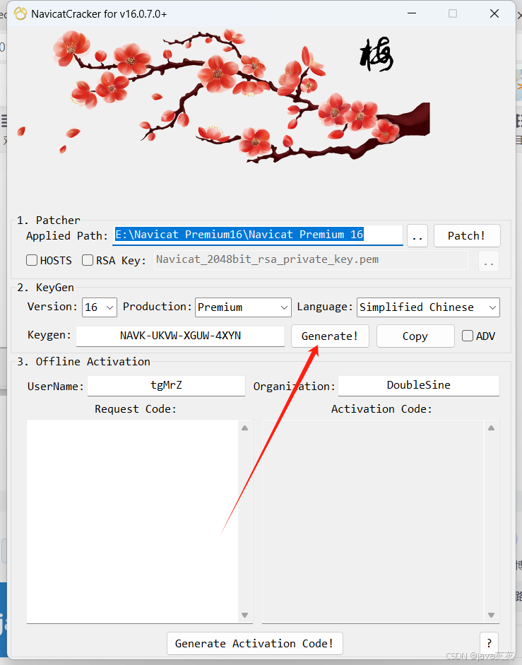
Task: Enable the RSA Key checkbox
Action: tap(88, 260)
